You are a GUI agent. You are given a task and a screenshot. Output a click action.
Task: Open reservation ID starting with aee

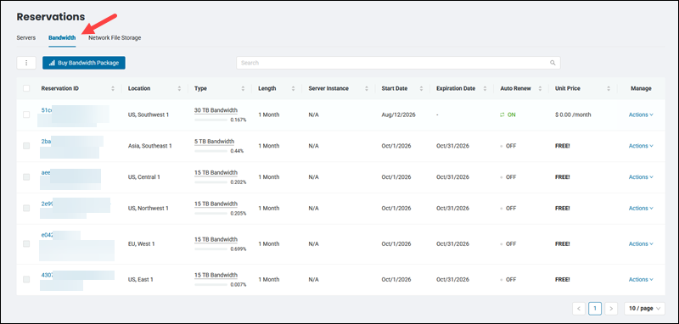click(x=46, y=172)
